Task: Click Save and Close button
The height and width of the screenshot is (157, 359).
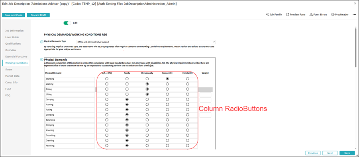Action: pyautogui.click(x=14, y=15)
